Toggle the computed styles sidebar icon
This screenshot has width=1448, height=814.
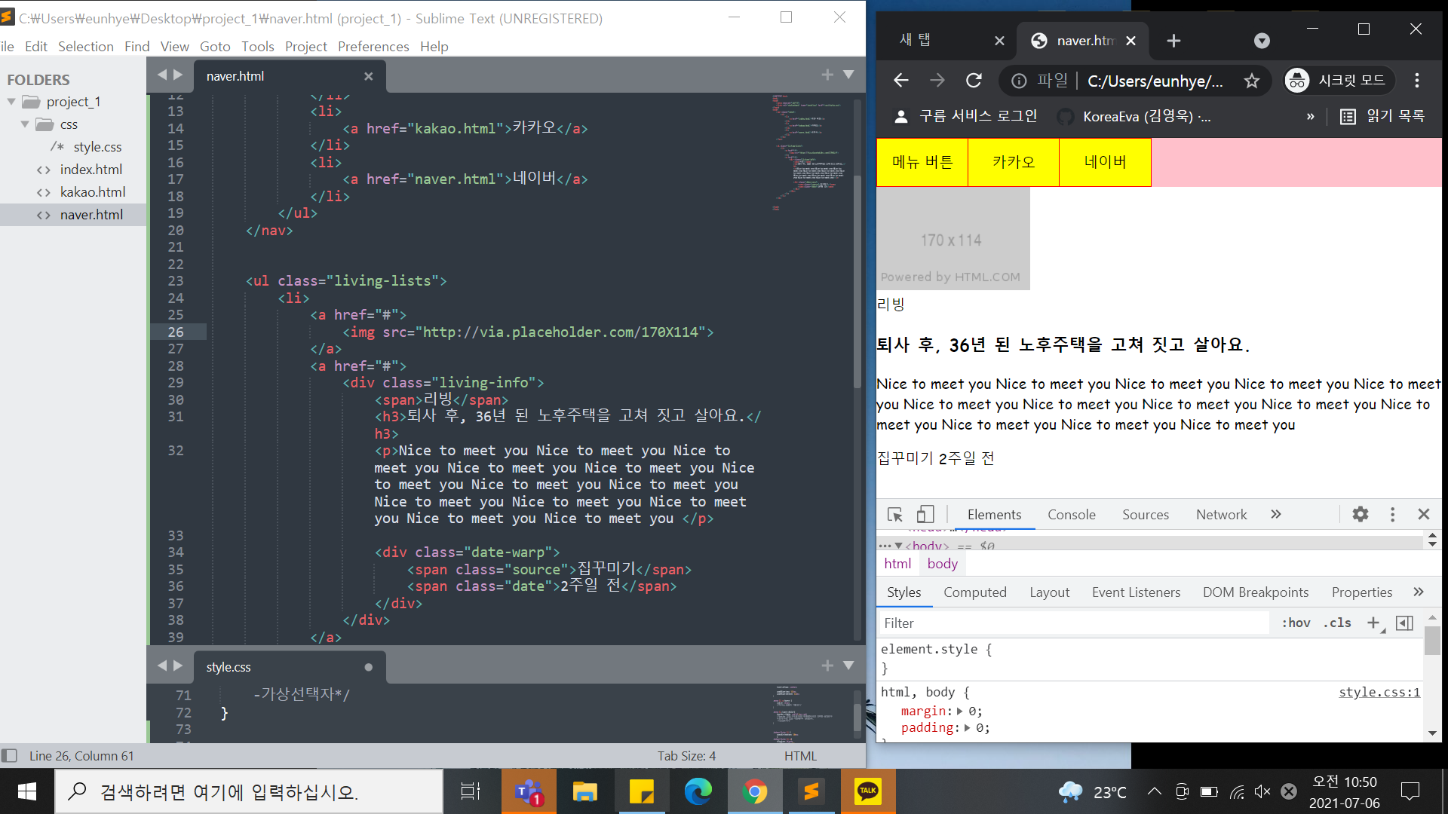[1404, 623]
